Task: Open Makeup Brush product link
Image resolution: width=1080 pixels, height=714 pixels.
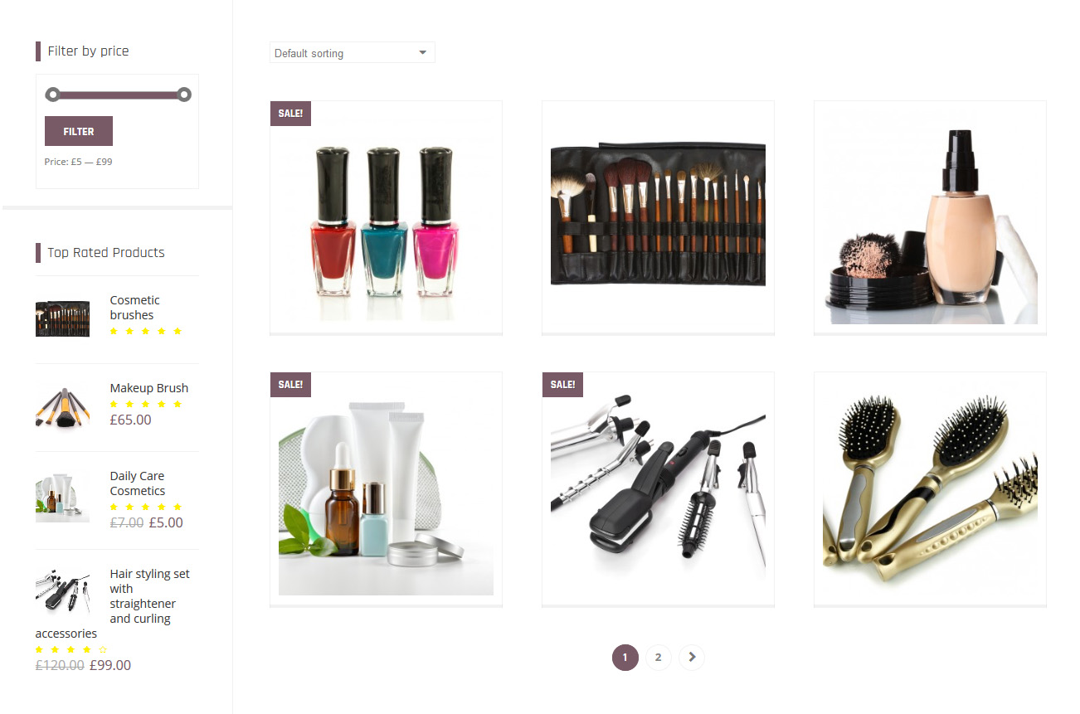Action: pyautogui.click(x=149, y=388)
